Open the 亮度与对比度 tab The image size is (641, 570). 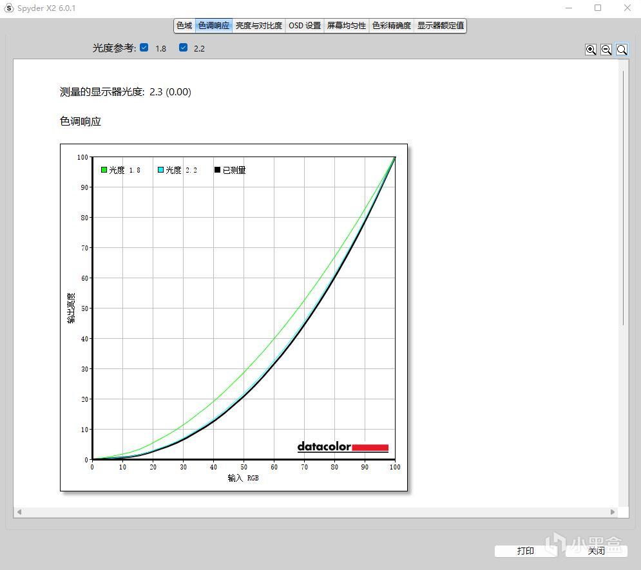pos(260,26)
